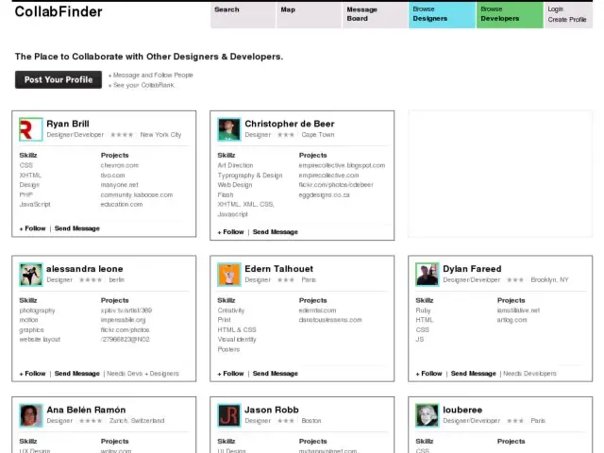Open Christopher de Beer name link
Image resolution: width=604 pixels, height=453 pixels.
[x=290, y=124]
